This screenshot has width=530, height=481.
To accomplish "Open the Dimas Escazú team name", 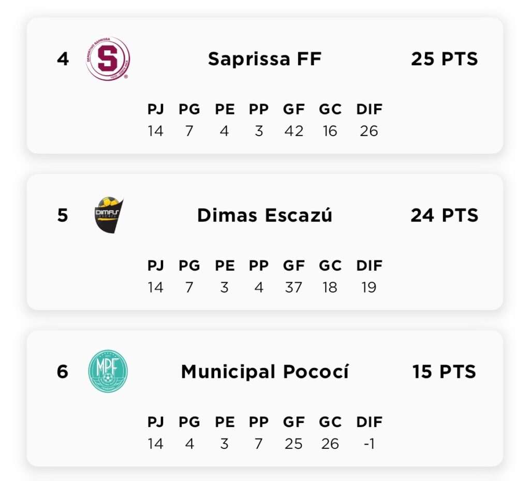I will 264,215.
